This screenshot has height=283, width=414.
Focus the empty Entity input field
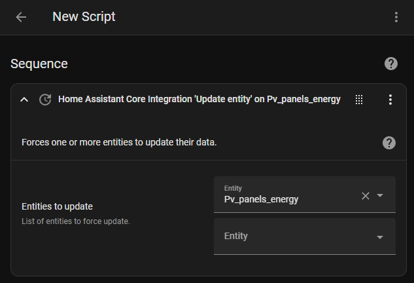coord(305,236)
